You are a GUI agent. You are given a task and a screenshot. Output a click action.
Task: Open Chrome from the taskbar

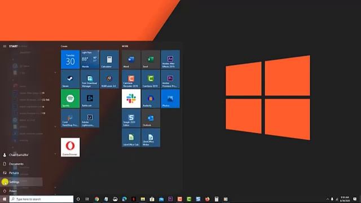coord(96,199)
